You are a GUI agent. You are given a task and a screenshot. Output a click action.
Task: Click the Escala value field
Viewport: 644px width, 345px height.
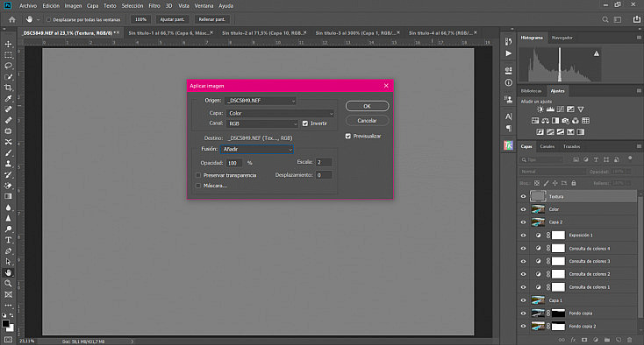coord(323,162)
